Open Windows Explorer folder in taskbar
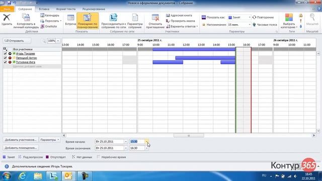Image resolution: width=322 pixels, height=181 pixels. click(x=38, y=176)
